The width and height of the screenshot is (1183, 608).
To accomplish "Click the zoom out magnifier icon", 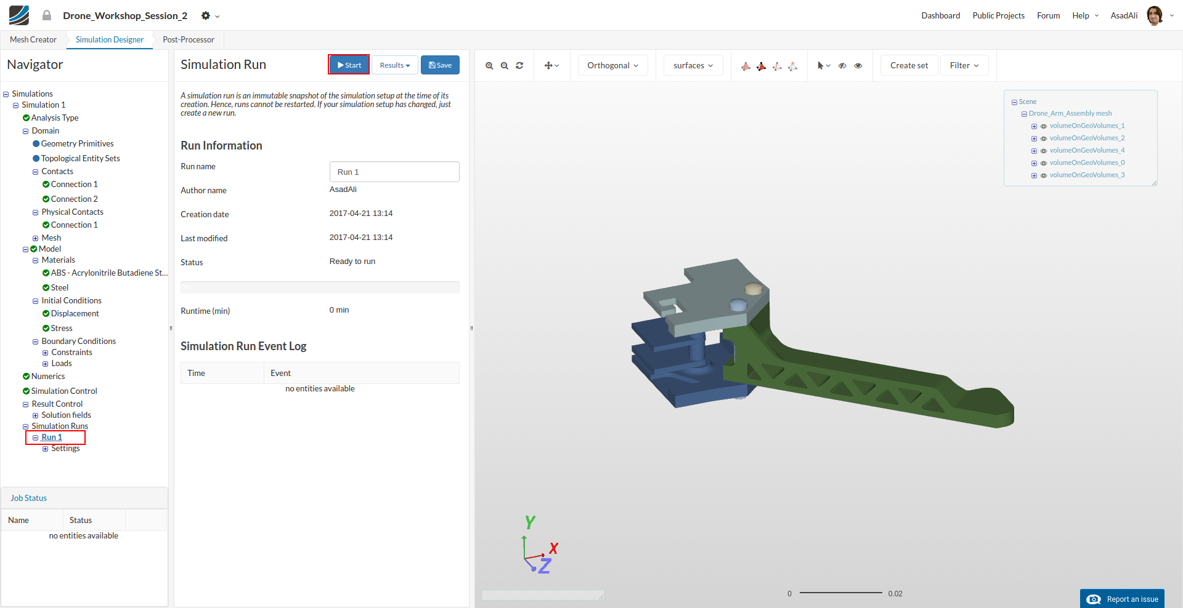I will (x=504, y=66).
